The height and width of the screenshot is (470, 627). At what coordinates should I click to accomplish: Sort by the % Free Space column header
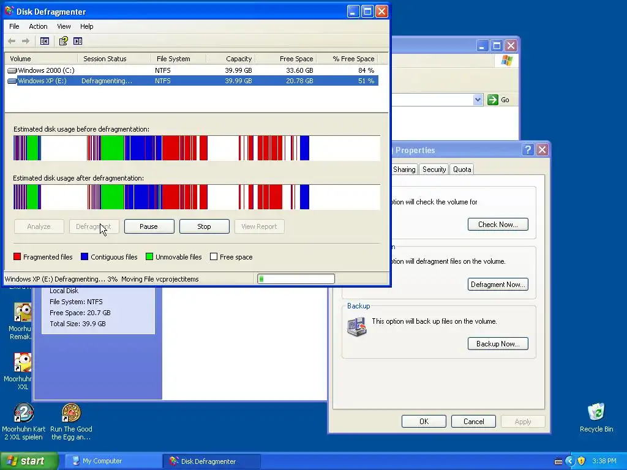347,59
